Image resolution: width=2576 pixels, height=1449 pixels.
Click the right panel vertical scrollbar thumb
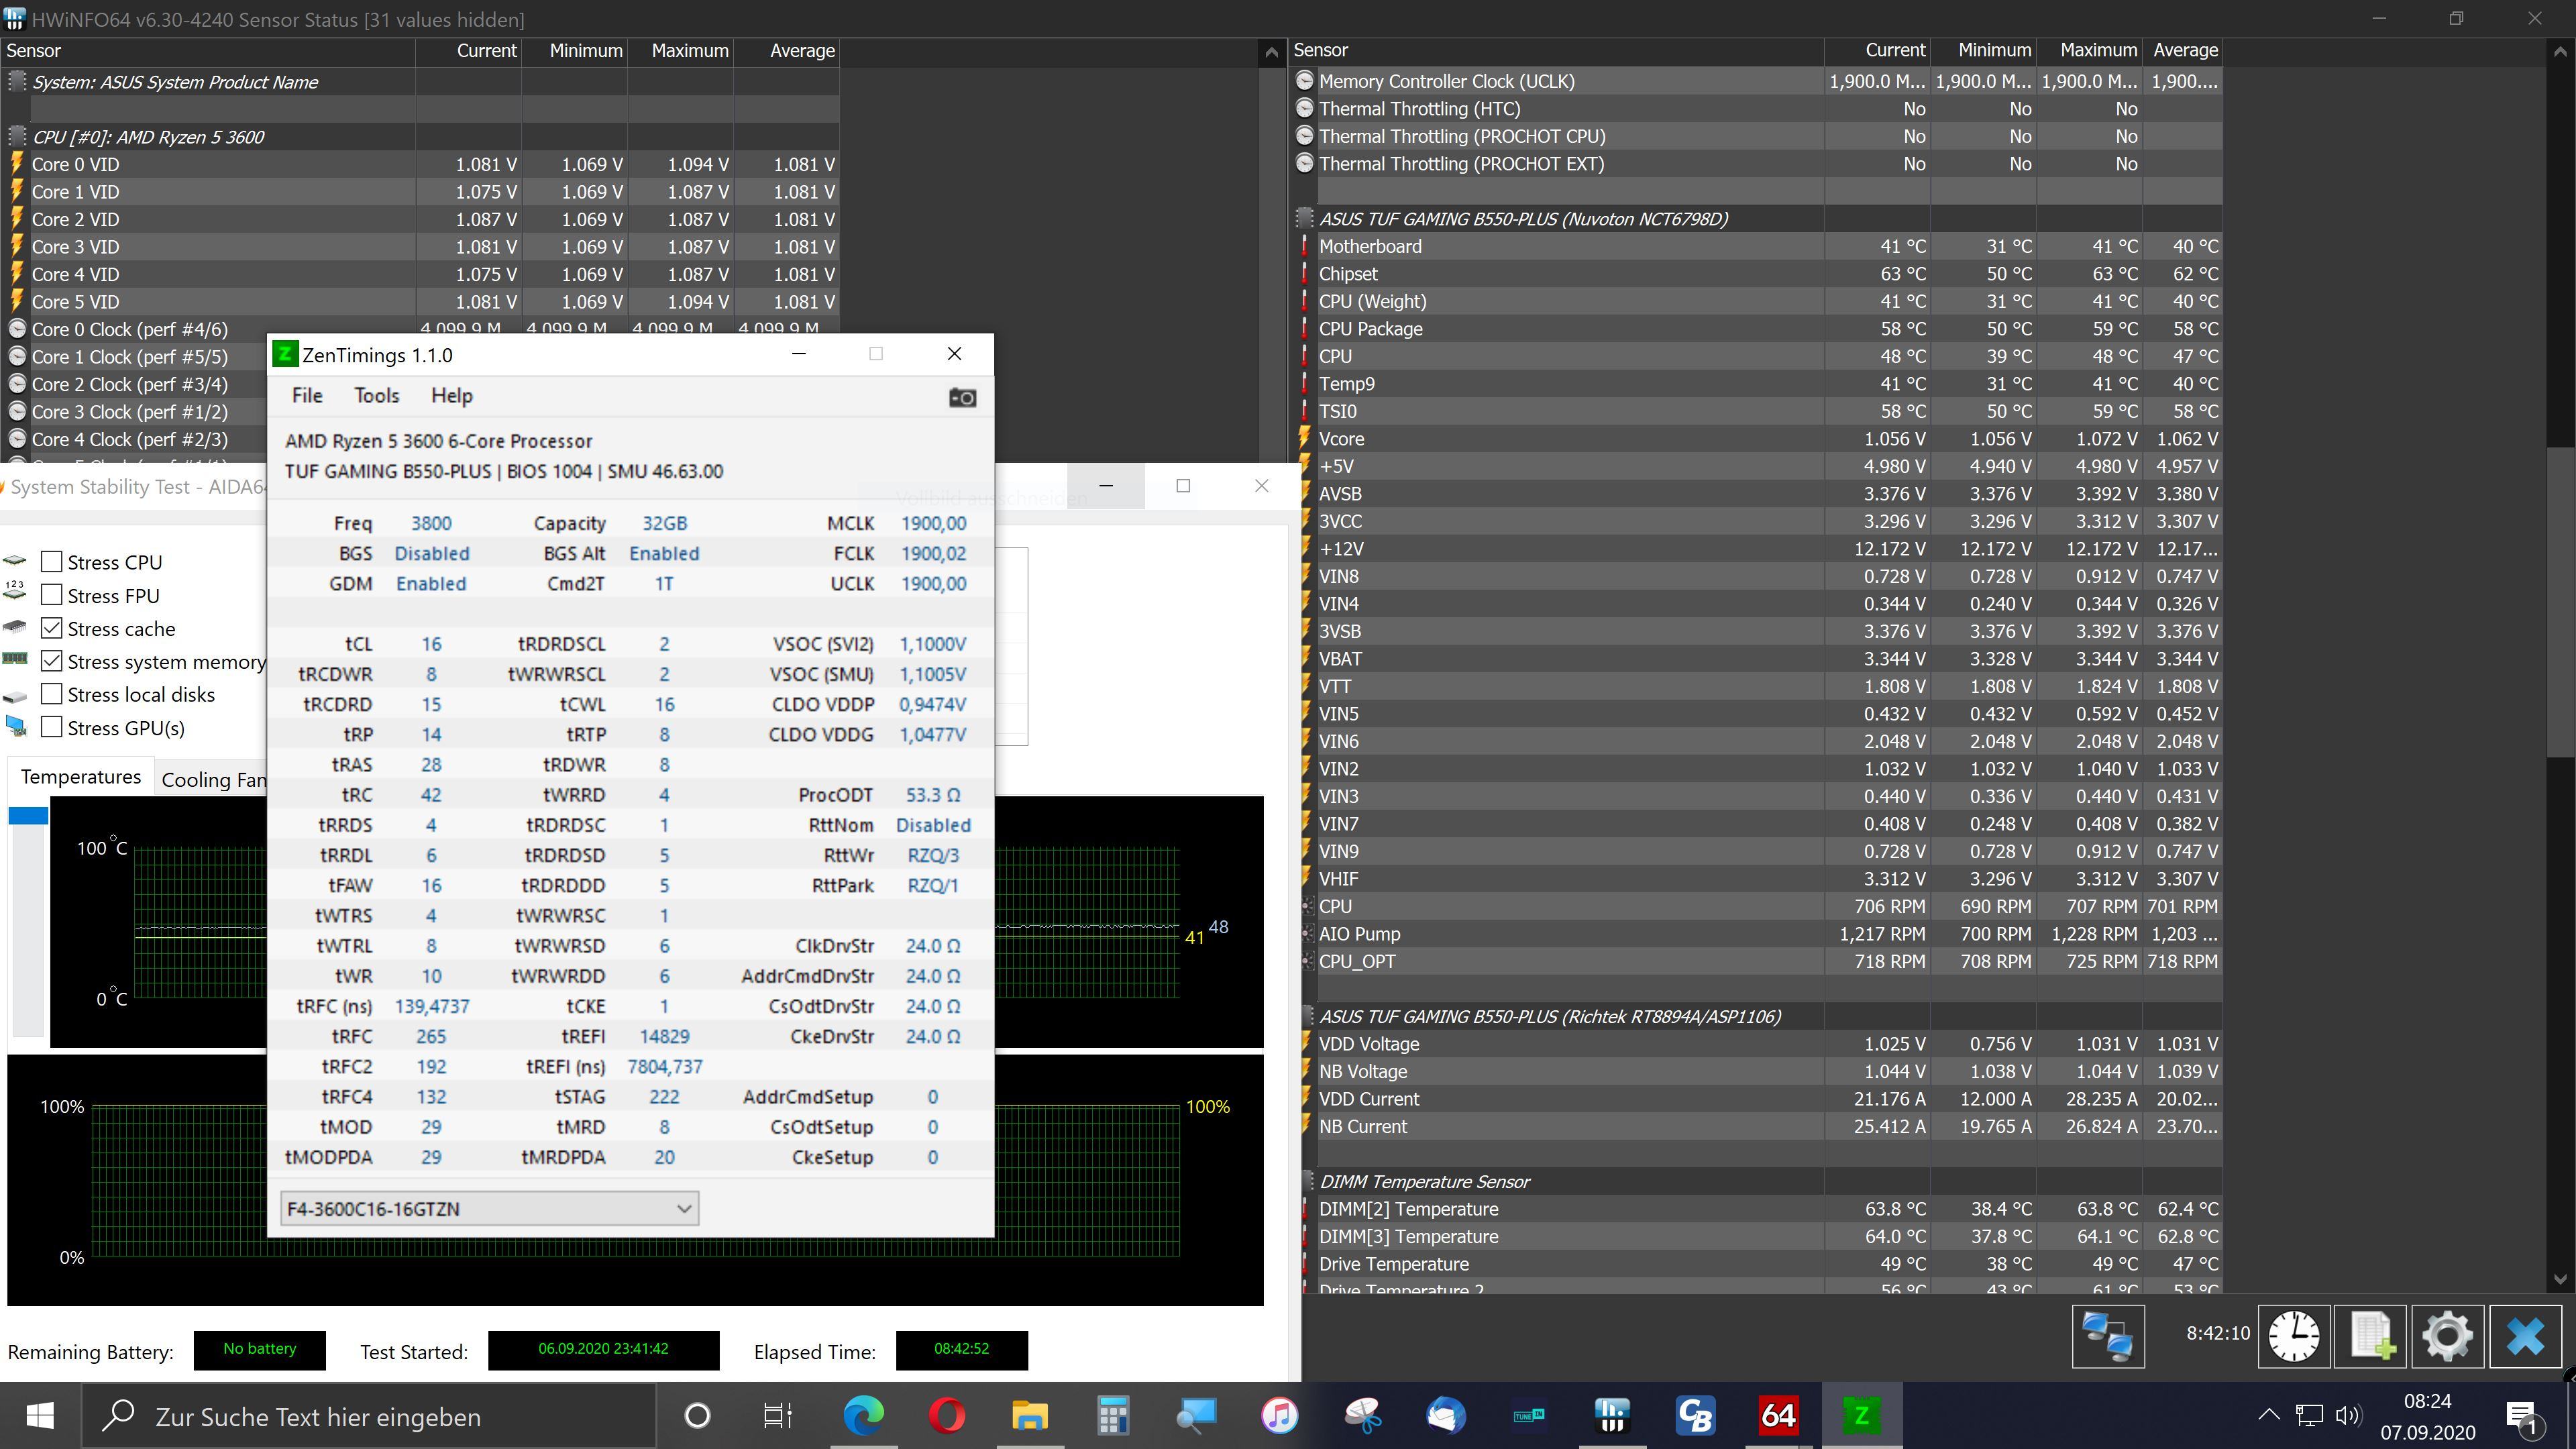point(2560,601)
